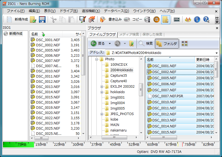This screenshot has height=157, width=222.
Task: Click the context help question icon
Action: [x=206, y=19]
